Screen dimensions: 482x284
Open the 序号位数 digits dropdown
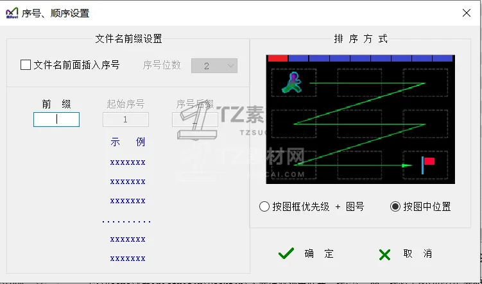214,65
